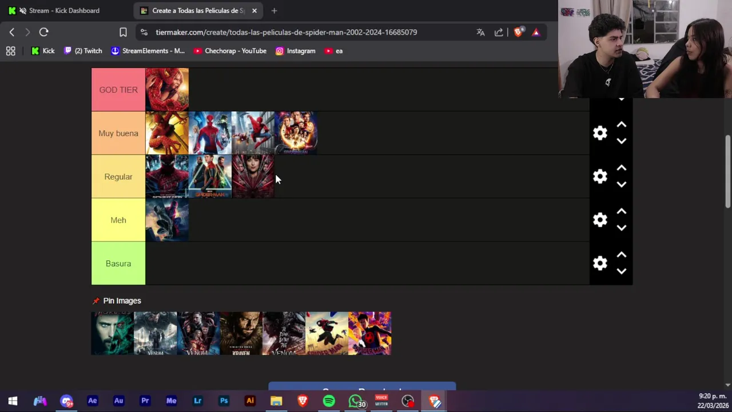Screen dimensions: 732x412
Task: Bookmark this page with the bookmark icon
Action: (x=123, y=32)
